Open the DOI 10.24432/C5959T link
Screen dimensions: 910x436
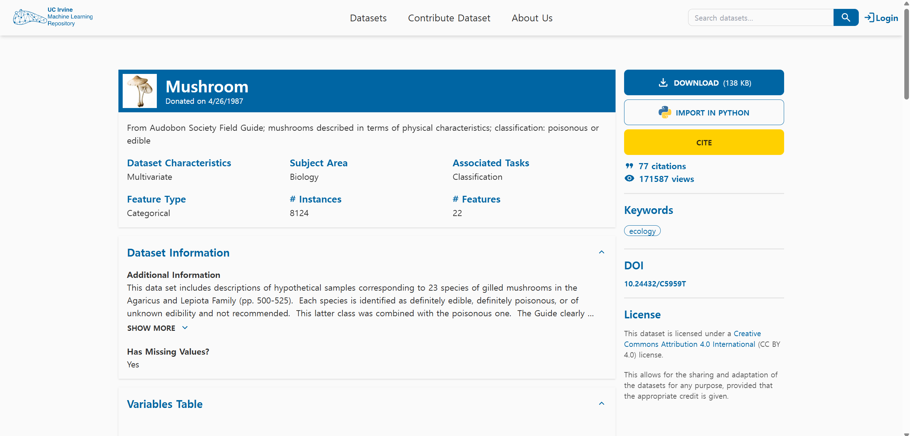[655, 284]
